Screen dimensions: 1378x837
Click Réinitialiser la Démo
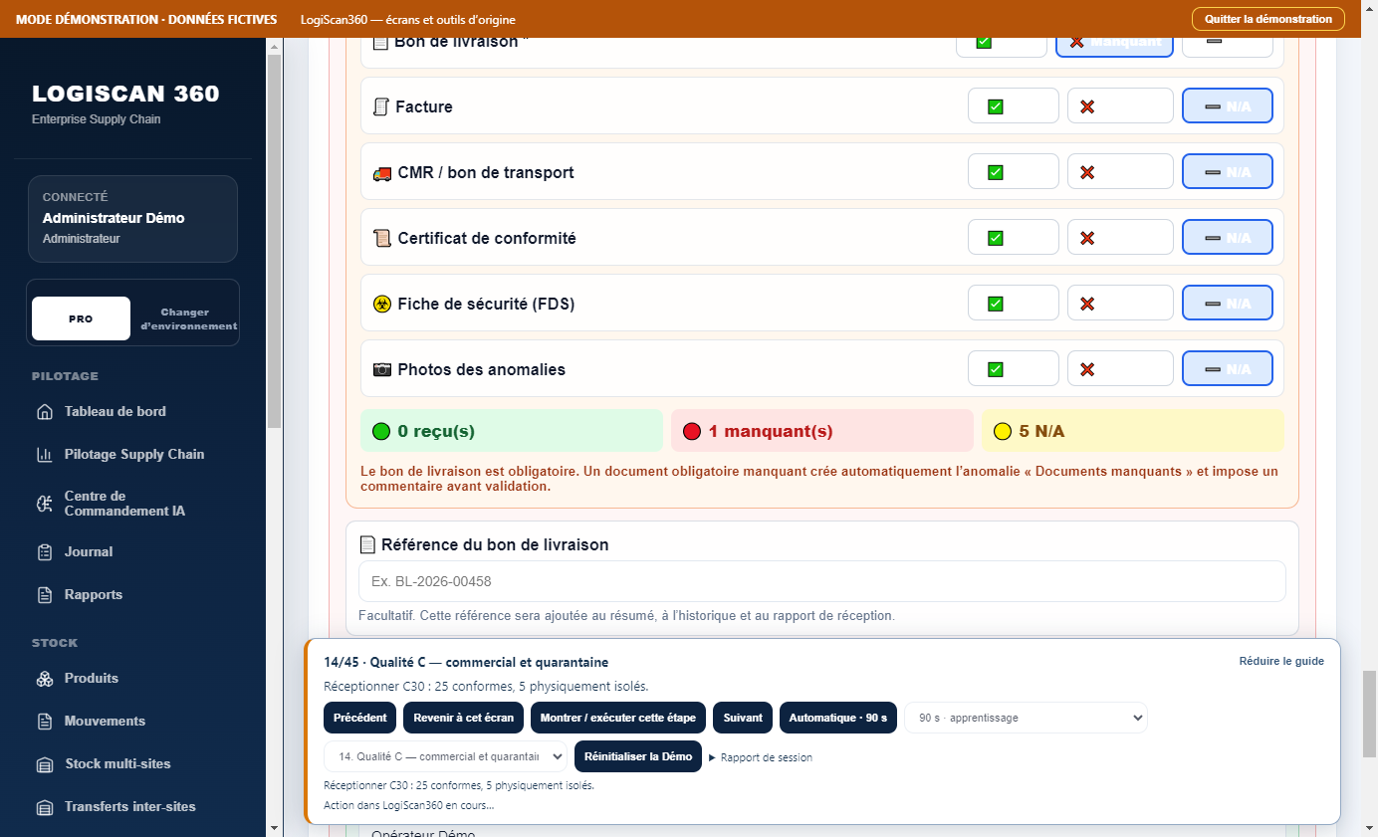click(638, 756)
